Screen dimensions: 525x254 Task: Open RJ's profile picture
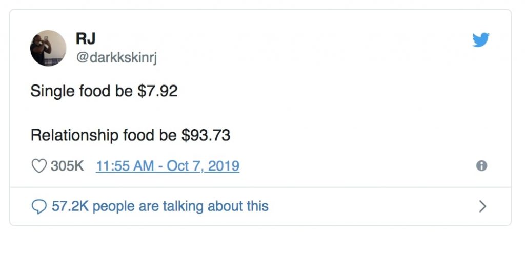48,48
